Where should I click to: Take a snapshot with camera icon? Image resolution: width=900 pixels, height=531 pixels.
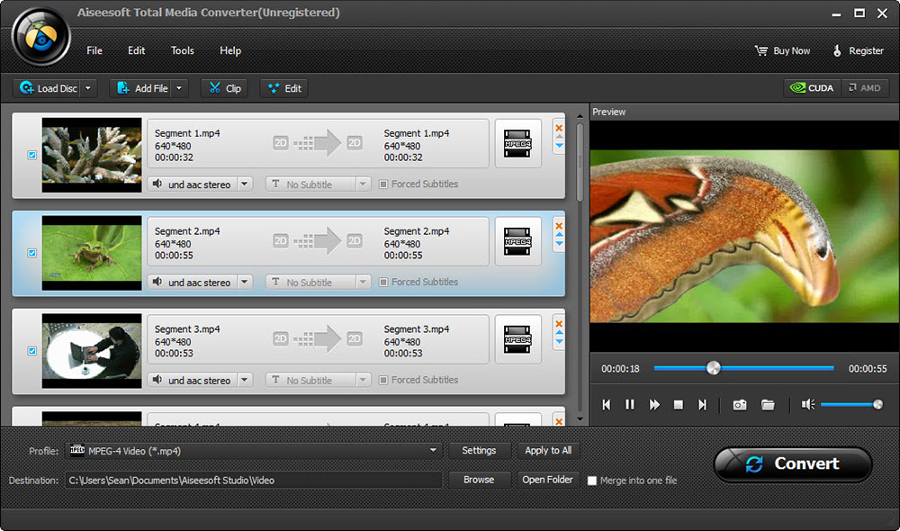coord(740,405)
